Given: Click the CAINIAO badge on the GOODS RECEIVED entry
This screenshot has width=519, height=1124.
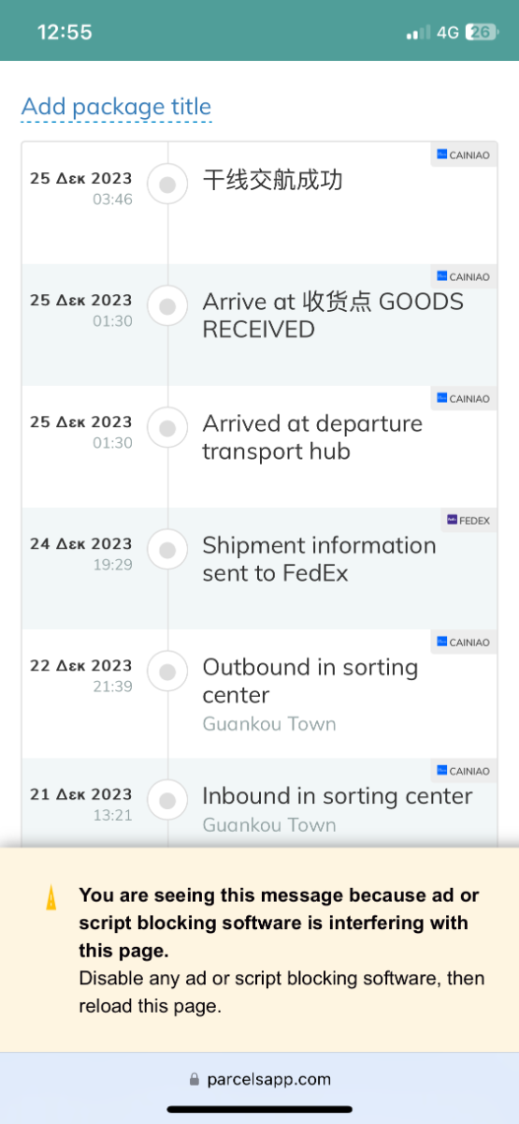Looking at the screenshot, I should [x=464, y=276].
